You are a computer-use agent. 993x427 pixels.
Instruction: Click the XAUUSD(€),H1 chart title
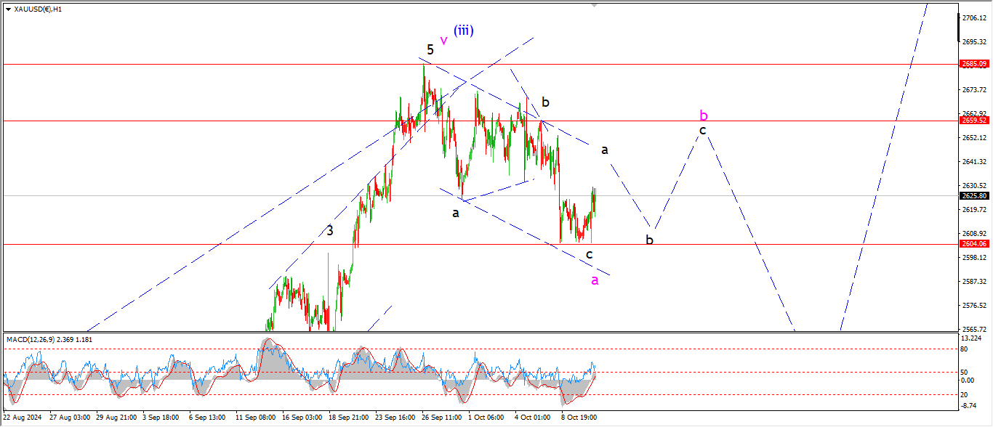pos(38,9)
